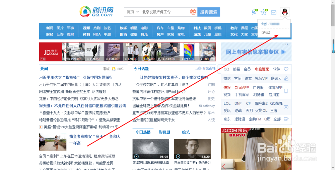Image resolution: width=335 pixels, height=170 pixels.
Task: Open 教育 in the navigation bar
Action: coord(234,28)
